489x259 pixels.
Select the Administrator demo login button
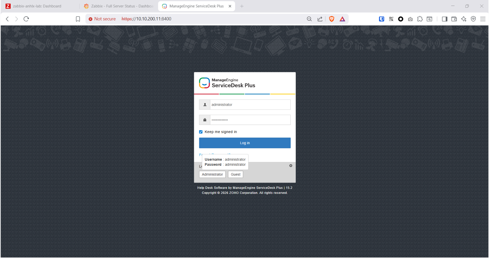point(212,175)
